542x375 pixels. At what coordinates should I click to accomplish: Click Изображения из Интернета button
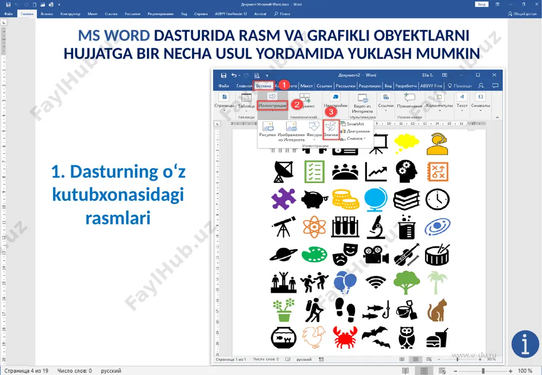(291, 132)
